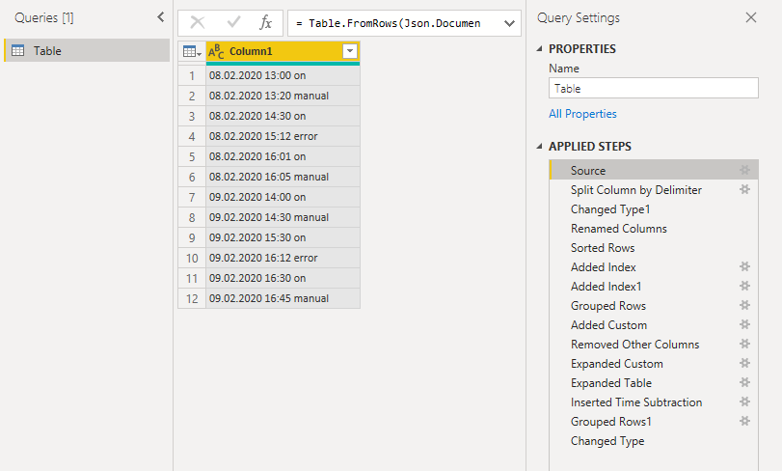Select the Grouped Rows step

pos(654,305)
